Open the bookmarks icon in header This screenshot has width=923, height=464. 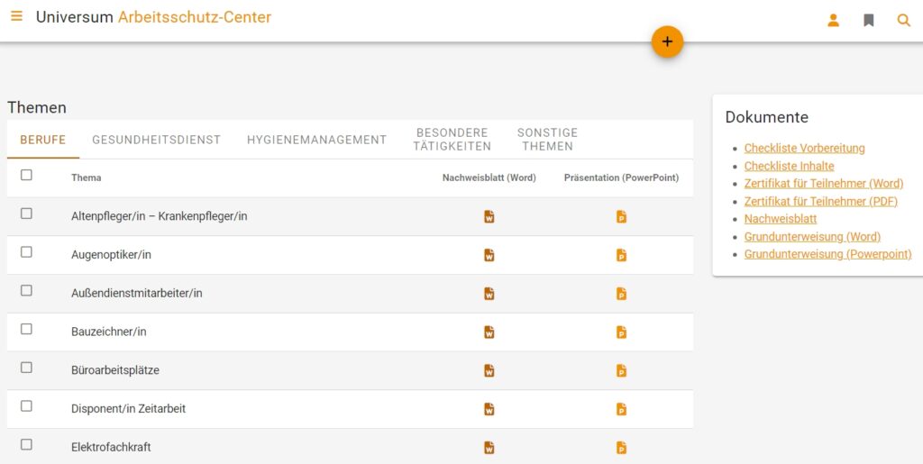point(869,20)
